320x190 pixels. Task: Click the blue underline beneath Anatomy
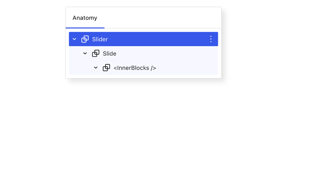[x=85, y=28]
